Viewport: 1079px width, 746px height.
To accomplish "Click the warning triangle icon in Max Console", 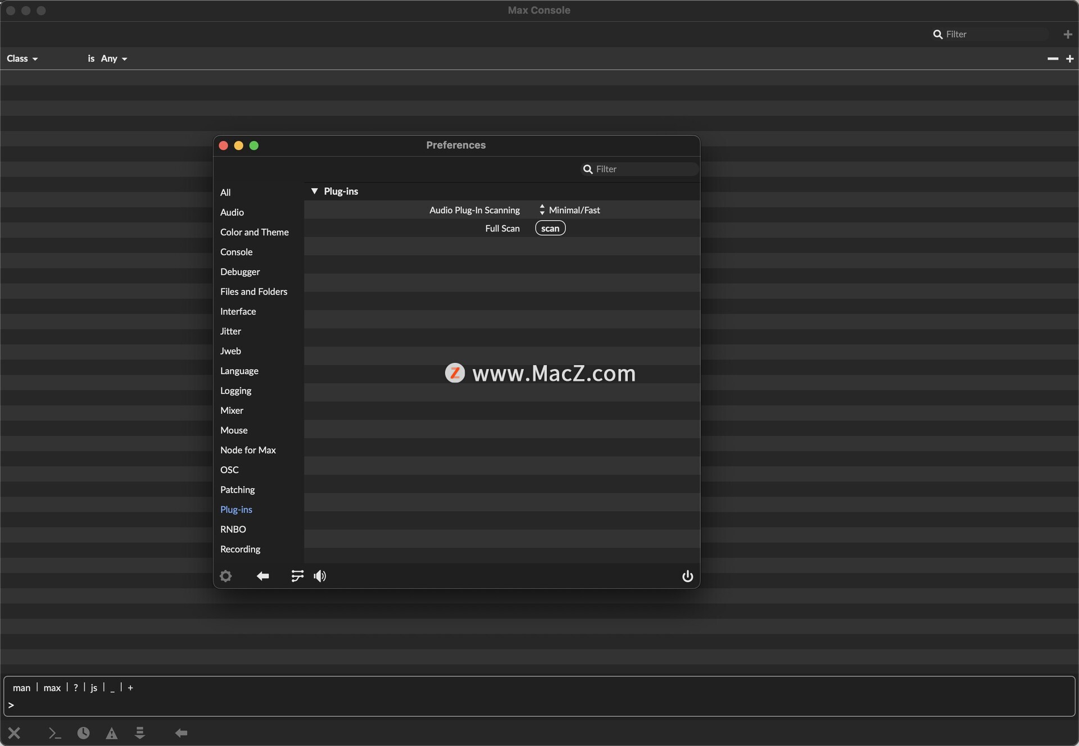I will 112,733.
